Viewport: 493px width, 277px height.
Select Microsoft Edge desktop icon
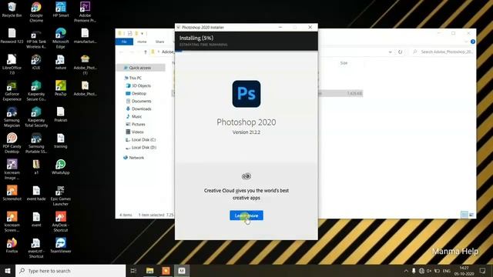click(x=61, y=38)
